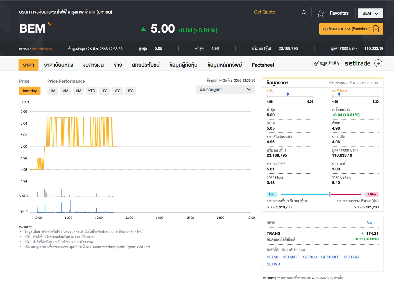The width and height of the screenshot is (394, 284).
Task: Open the ราคาย้อนหลัง tab
Action: (58, 65)
